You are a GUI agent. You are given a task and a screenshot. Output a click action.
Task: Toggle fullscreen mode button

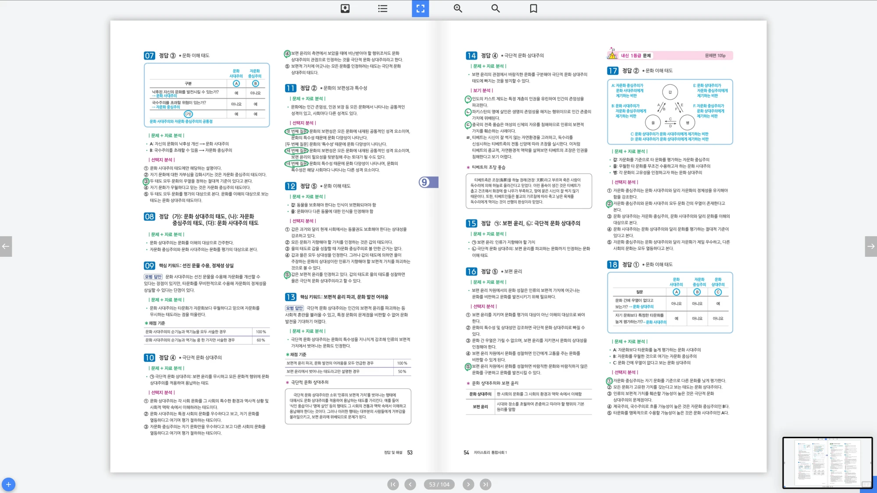420,8
